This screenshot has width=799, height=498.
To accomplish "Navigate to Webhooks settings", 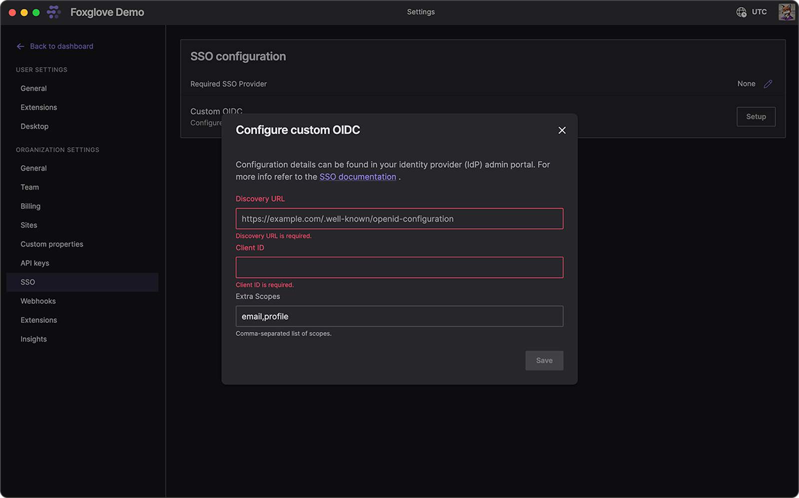I will (38, 301).
